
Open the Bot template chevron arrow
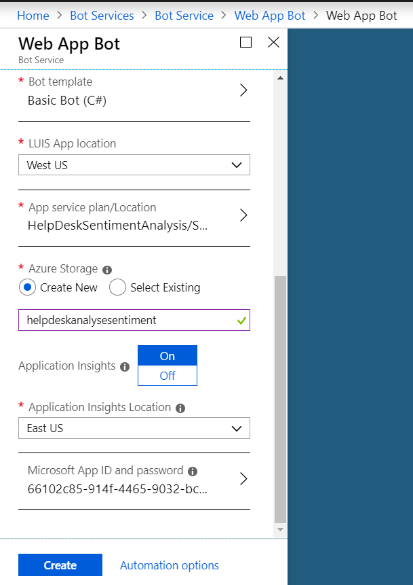pyautogui.click(x=243, y=90)
